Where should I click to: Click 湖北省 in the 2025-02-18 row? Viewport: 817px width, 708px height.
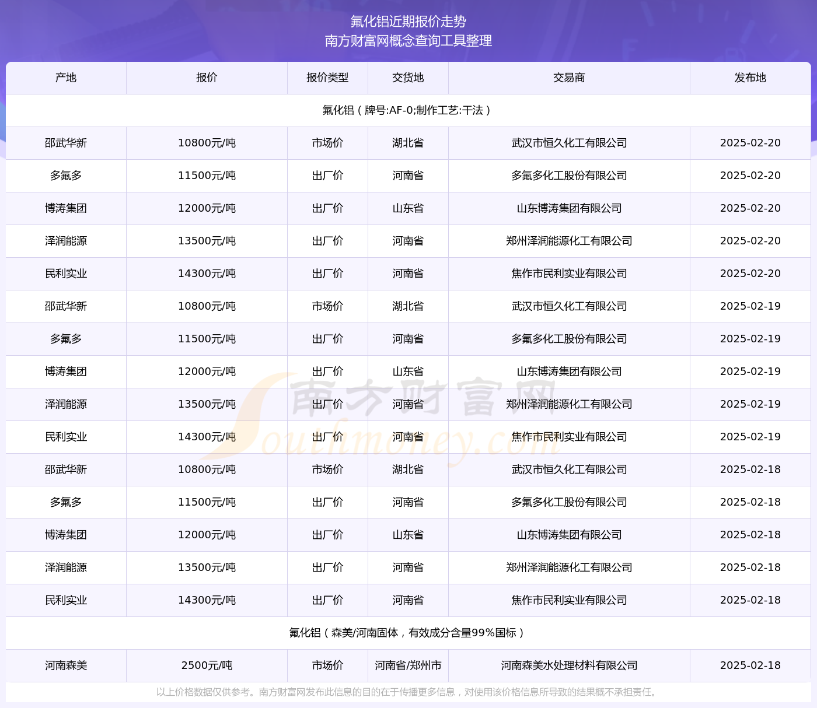coord(408,469)
